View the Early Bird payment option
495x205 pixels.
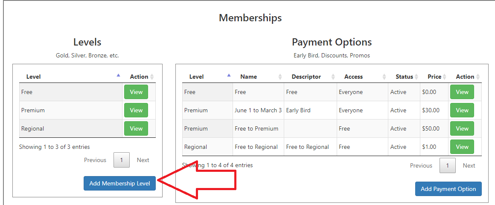click(x=462, y=110)
